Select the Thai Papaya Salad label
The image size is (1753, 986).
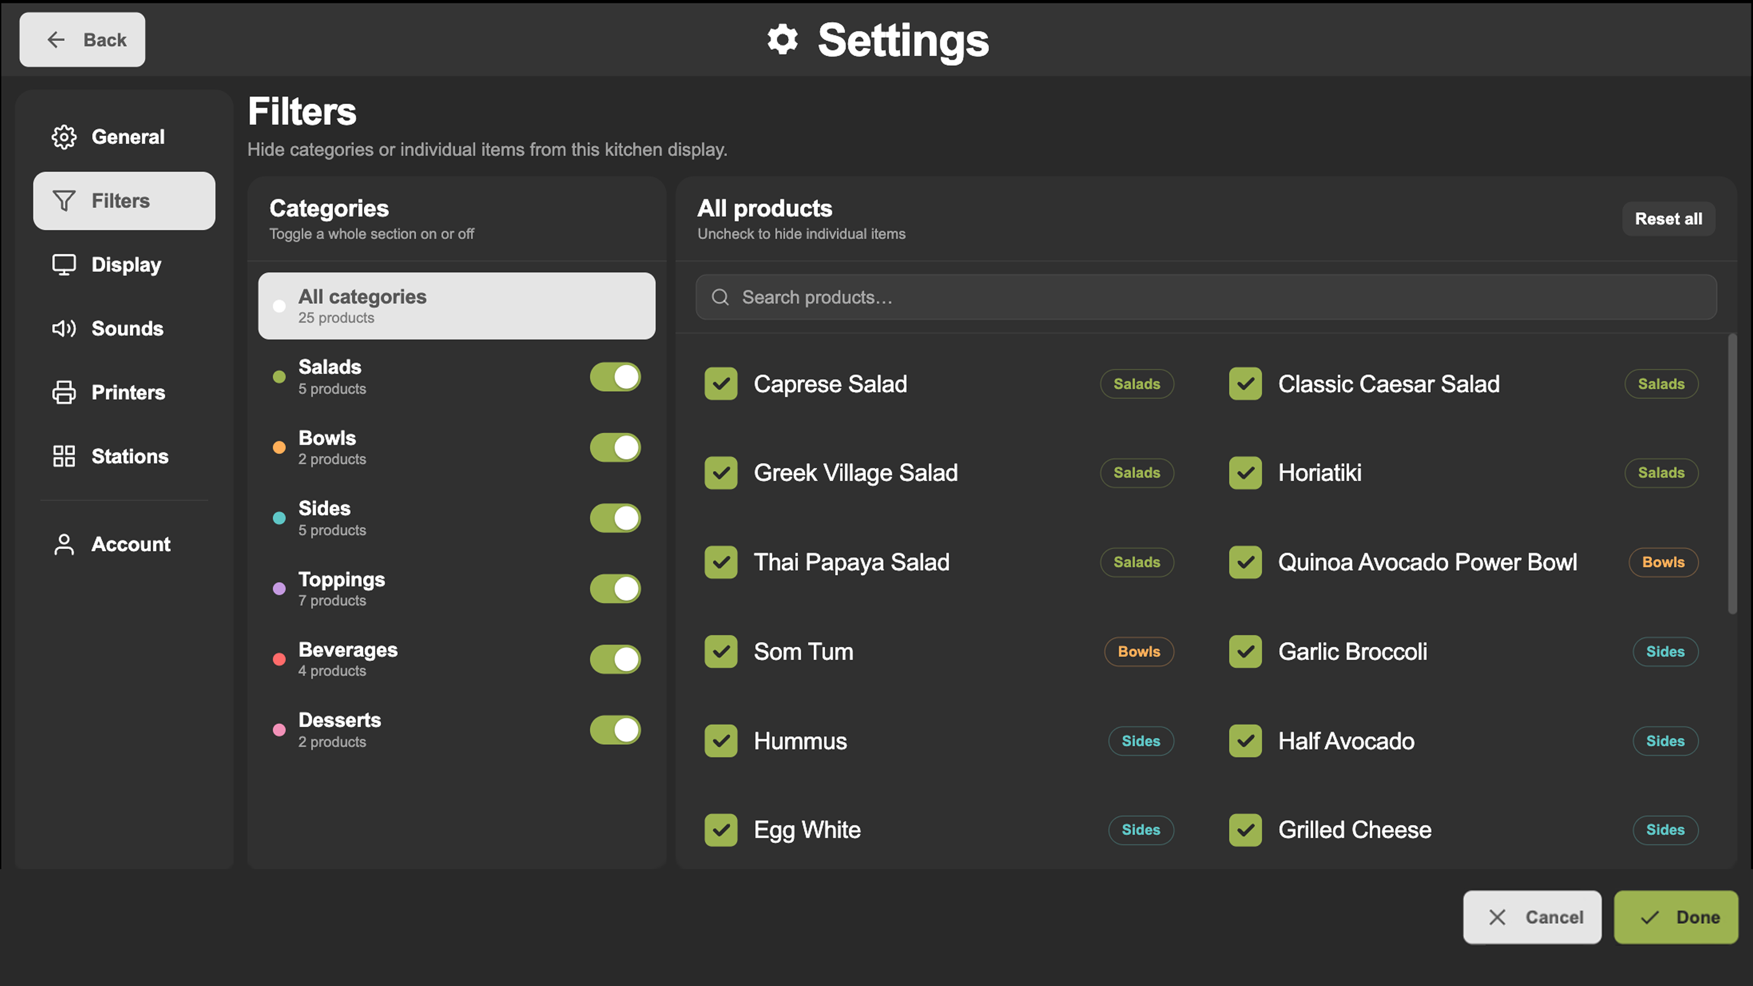[x=851, y=562]
